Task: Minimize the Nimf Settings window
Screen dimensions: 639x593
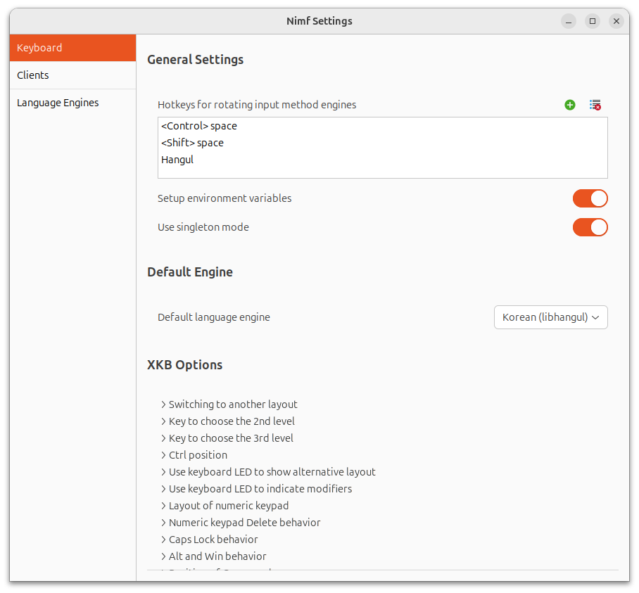Action: click(x=568, y=21)
